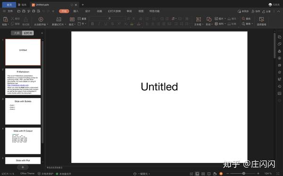Click the Copy (复制) icon
This screenshot has height=176, width=283.
click(x=13, y=24)
